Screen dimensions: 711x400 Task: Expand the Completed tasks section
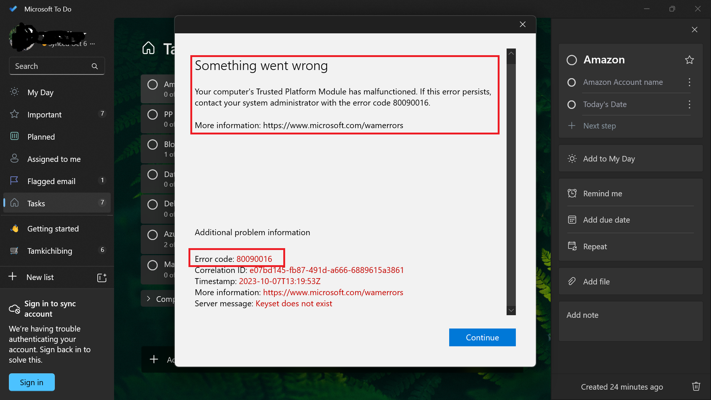pyautogui.click(x=158, y=299)
